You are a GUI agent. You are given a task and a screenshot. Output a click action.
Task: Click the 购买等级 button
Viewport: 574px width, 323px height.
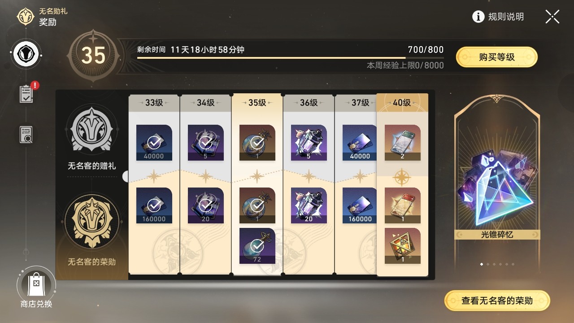[x=497, y=57]
